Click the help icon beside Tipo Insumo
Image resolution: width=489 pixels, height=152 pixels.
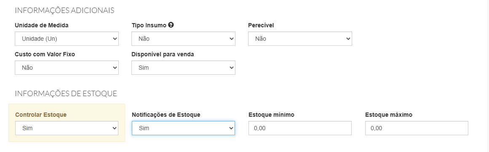(171, 25)
